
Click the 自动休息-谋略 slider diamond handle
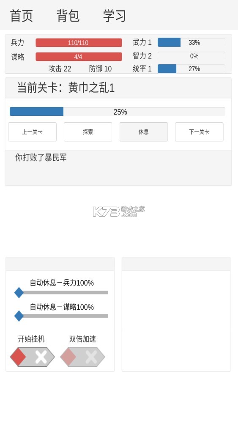(19, 316)
